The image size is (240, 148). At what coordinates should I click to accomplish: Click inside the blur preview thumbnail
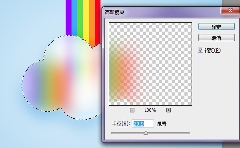point(150,64)
